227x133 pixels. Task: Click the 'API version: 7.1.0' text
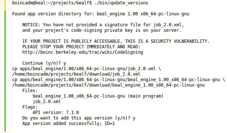[x=56, y=113]
